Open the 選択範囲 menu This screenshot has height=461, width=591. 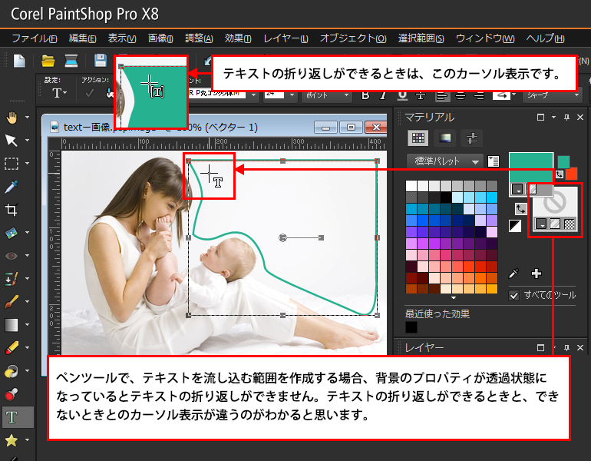coord(421,38)
